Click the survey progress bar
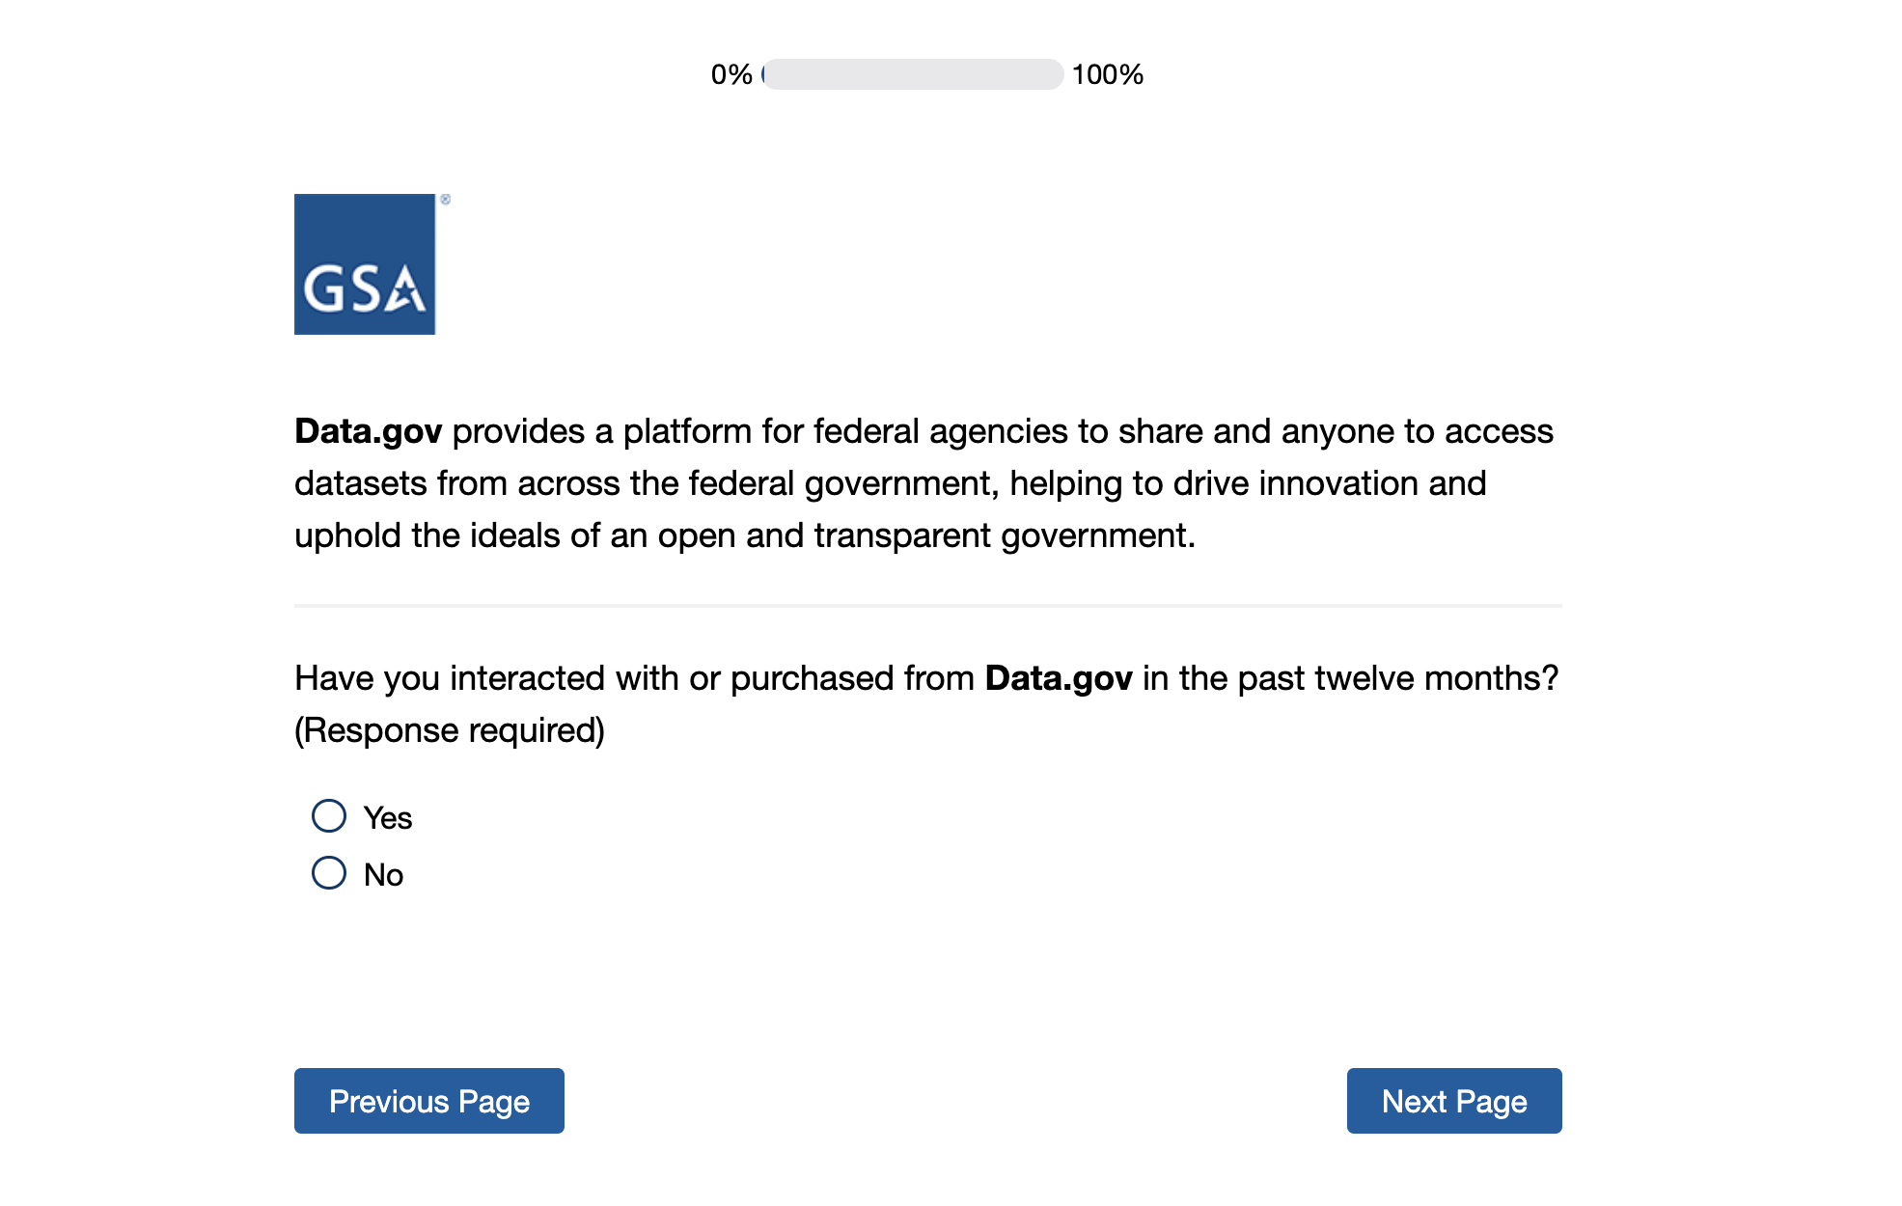Screen dimensions: 1902x1206 [x=912, y=74]
